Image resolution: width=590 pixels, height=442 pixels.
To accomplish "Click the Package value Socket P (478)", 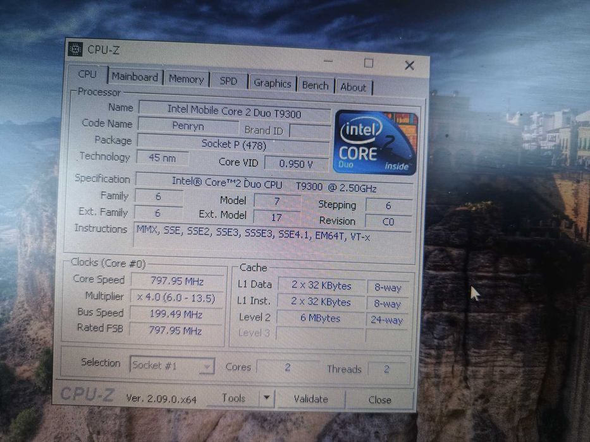I will click(x=234, y=145).
